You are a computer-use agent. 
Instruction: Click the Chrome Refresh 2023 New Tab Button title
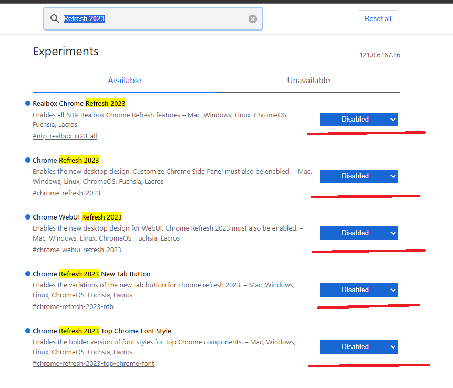(91, 274)
